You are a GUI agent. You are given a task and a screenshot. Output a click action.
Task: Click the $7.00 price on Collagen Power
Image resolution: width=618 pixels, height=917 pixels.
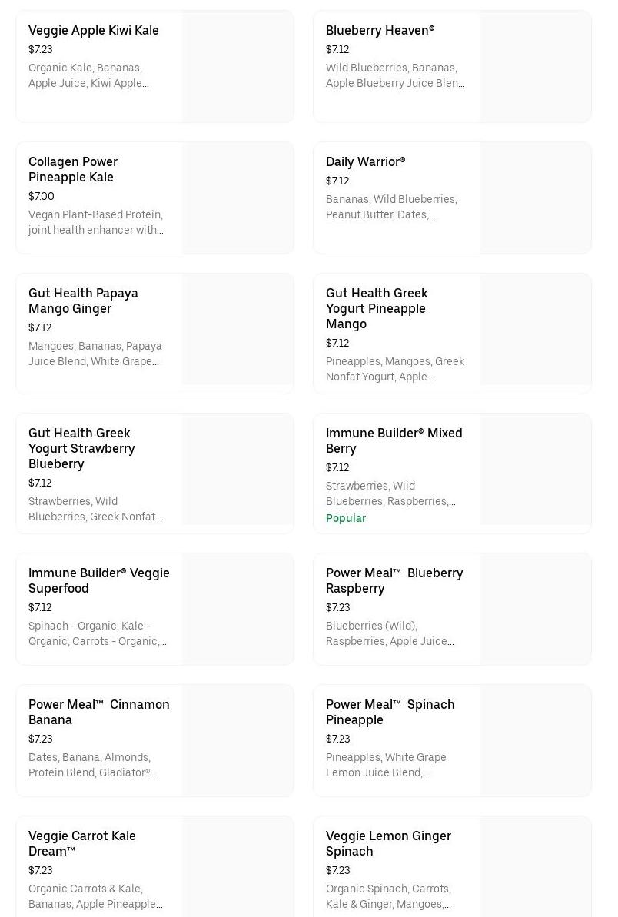(x=42, y=197)
